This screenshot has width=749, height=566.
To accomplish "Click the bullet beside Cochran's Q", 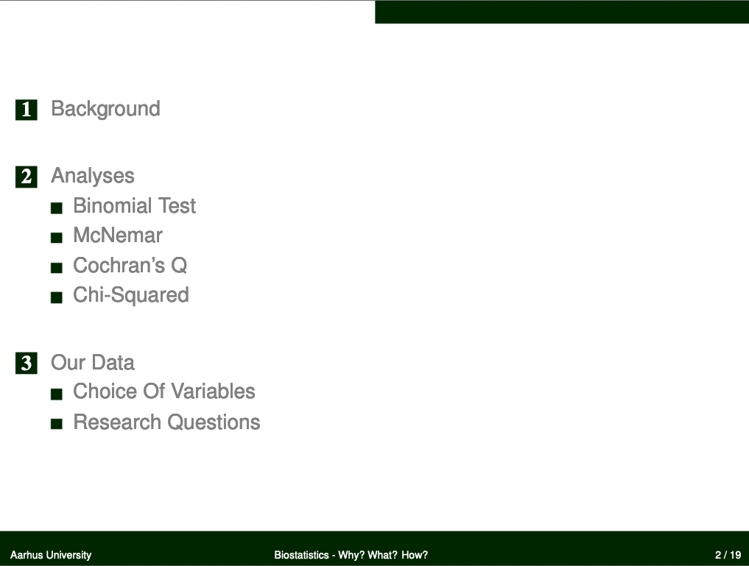I will (x=57, y=267).
